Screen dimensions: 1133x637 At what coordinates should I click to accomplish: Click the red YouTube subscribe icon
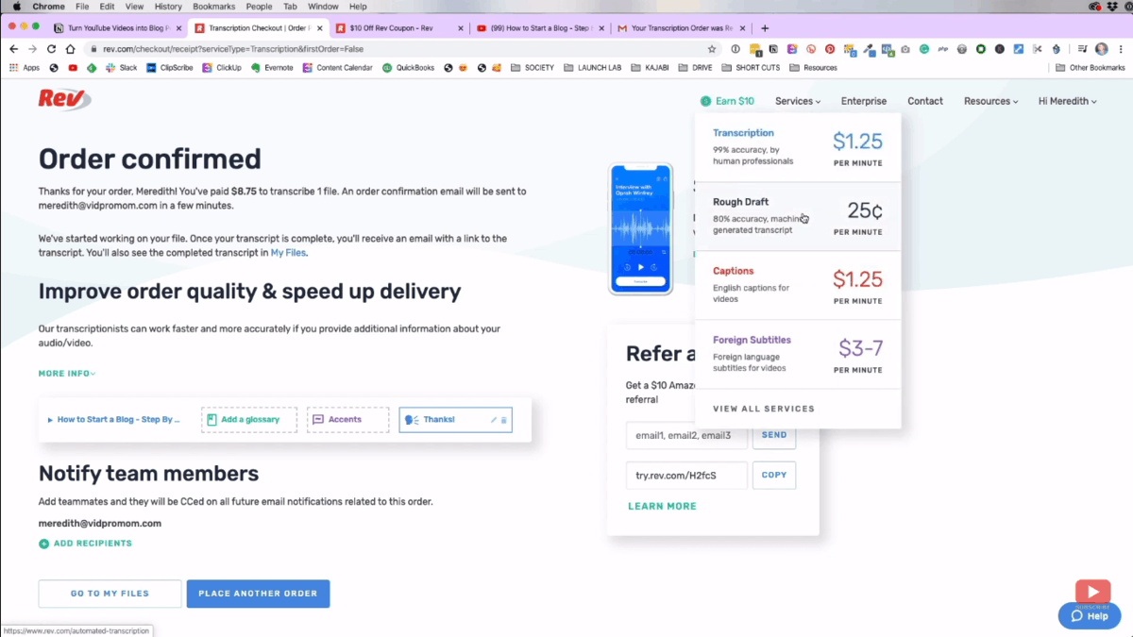(x=1092, y=592)
